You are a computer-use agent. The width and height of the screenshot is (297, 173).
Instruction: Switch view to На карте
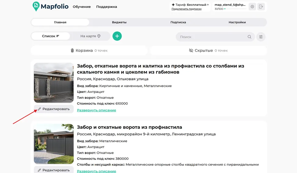[x=90, y=36]
